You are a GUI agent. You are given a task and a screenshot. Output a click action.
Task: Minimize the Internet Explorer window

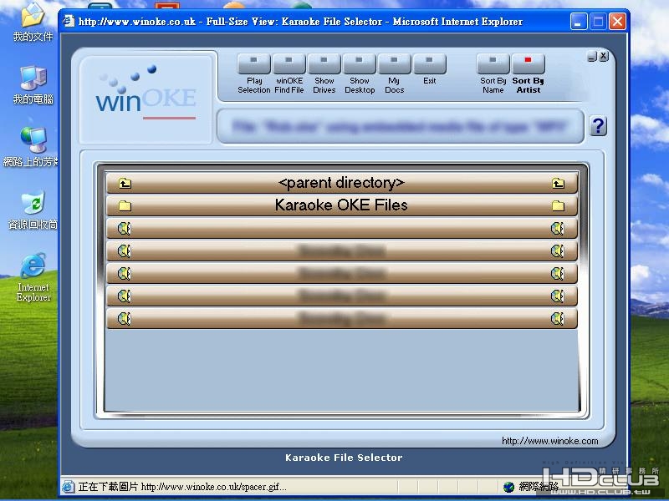(x=579, y=22)
